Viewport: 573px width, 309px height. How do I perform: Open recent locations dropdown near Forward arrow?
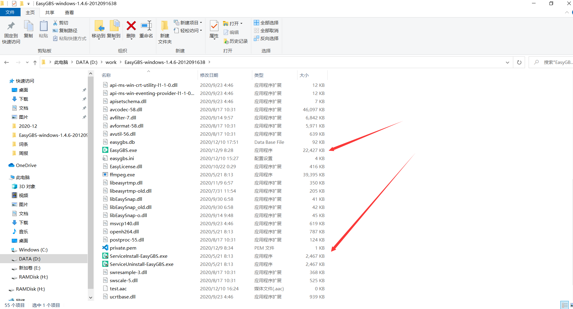tap(27, 62)
